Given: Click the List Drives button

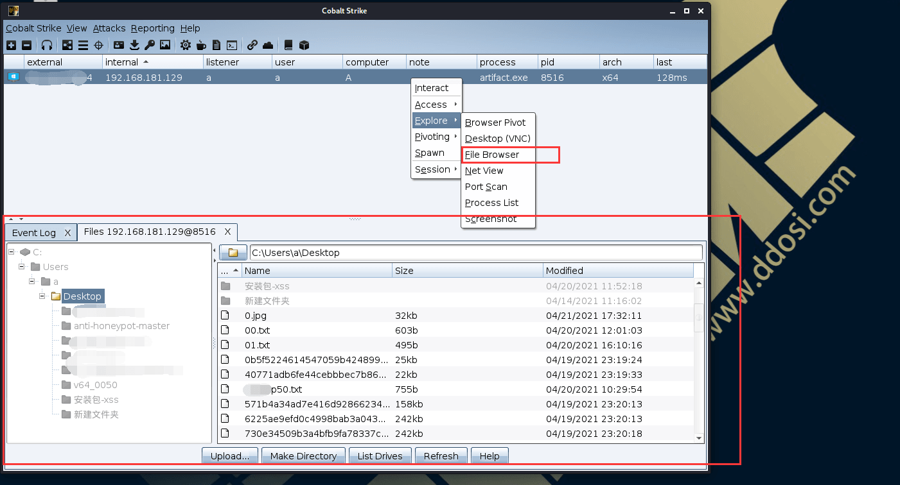Looking at the screenshot, I should click(380, 456).
